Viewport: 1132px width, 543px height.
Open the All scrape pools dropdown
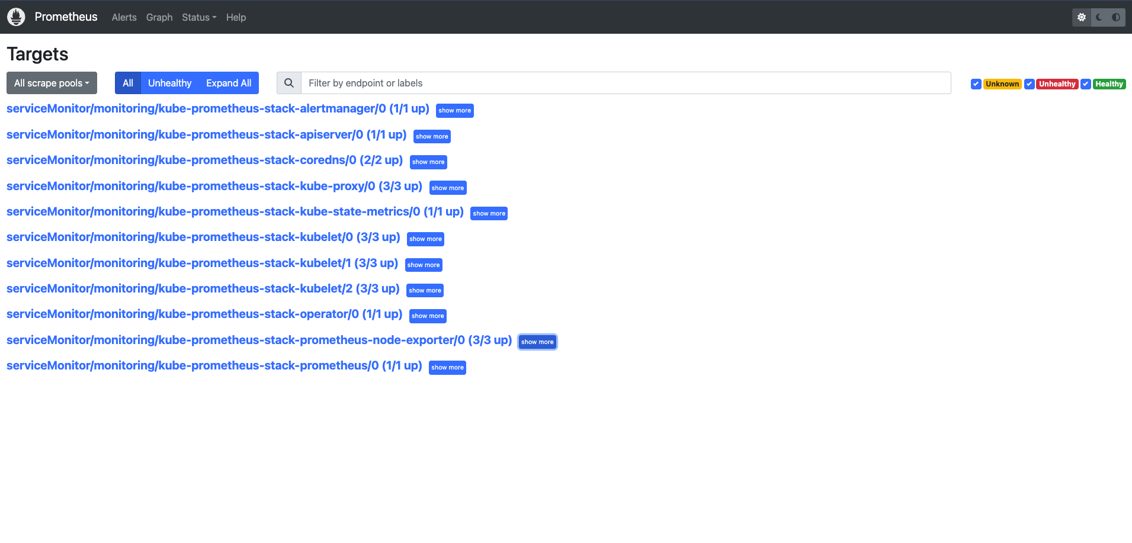click(x=52, y=83)
